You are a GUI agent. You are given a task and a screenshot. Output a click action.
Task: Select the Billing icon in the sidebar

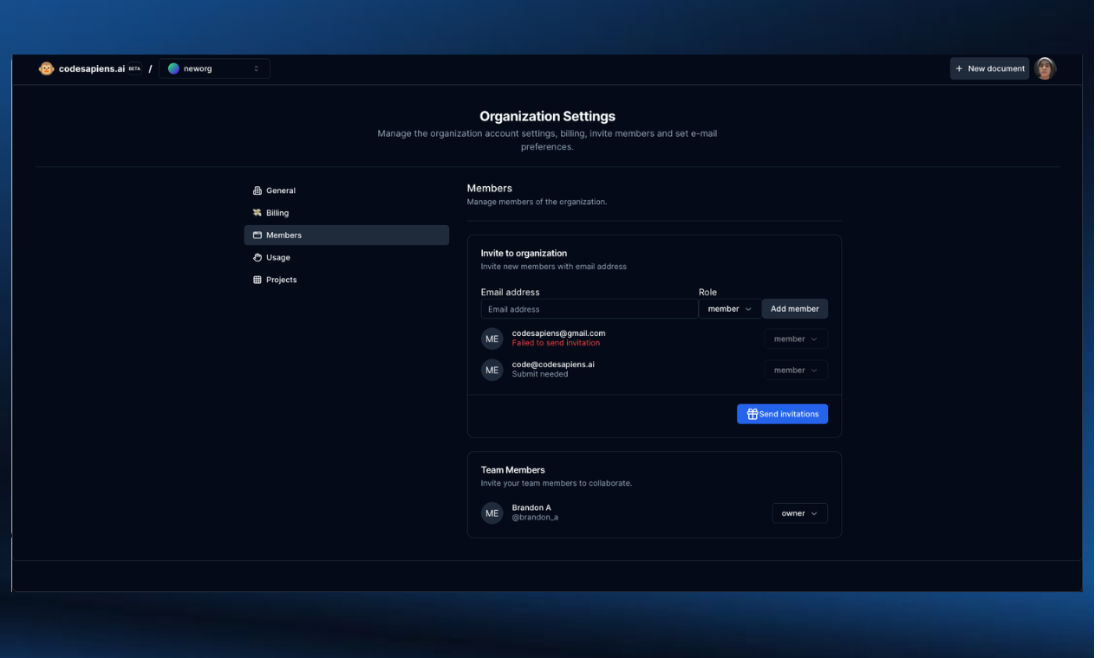pyautogui.click(x=257, y=212)
